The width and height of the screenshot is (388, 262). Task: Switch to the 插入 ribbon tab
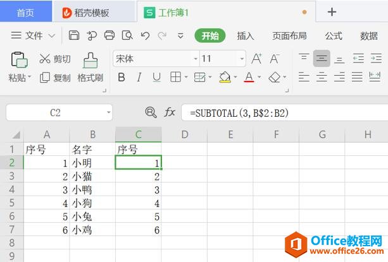[245, 36]
